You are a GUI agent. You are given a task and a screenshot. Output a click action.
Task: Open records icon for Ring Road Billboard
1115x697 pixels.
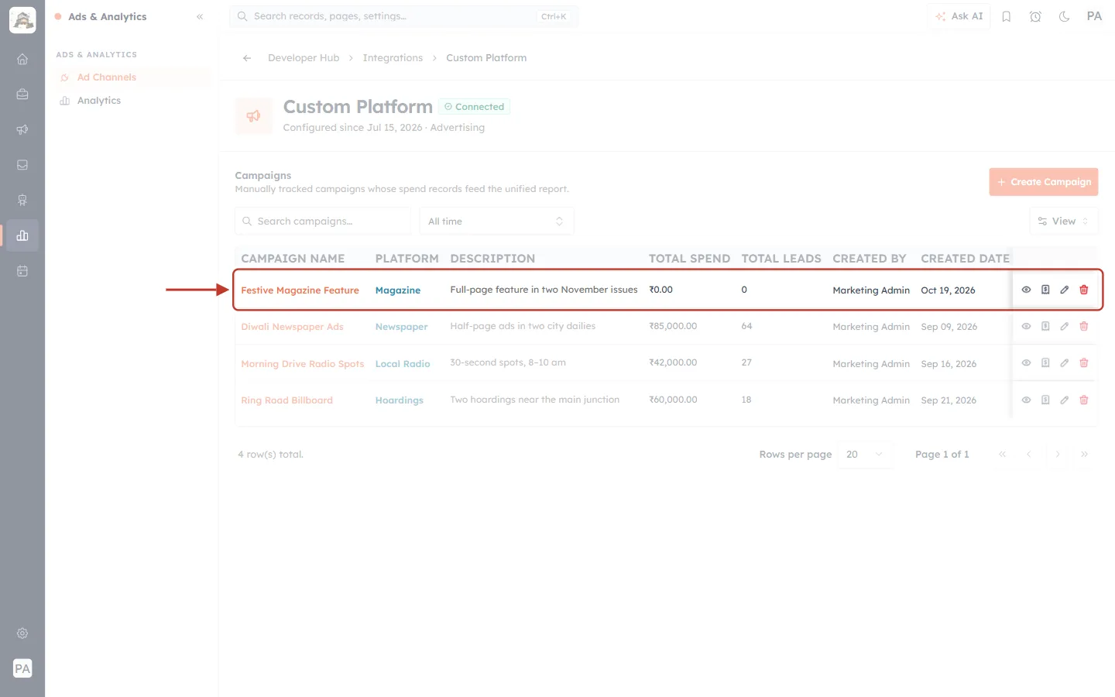[1045, 400]
